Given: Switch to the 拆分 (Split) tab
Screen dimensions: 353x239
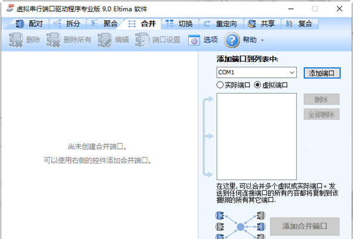Looking at the screenshot, I should tap(67, 23).
